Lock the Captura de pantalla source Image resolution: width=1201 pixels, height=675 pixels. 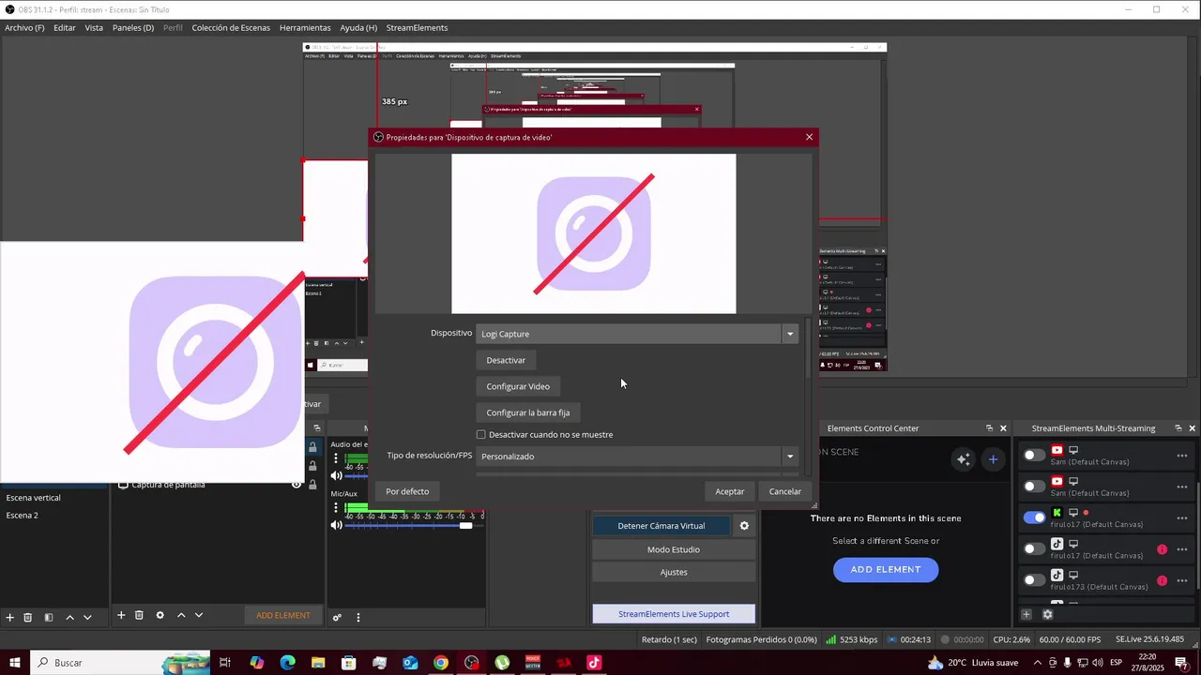tap(312, 485)
